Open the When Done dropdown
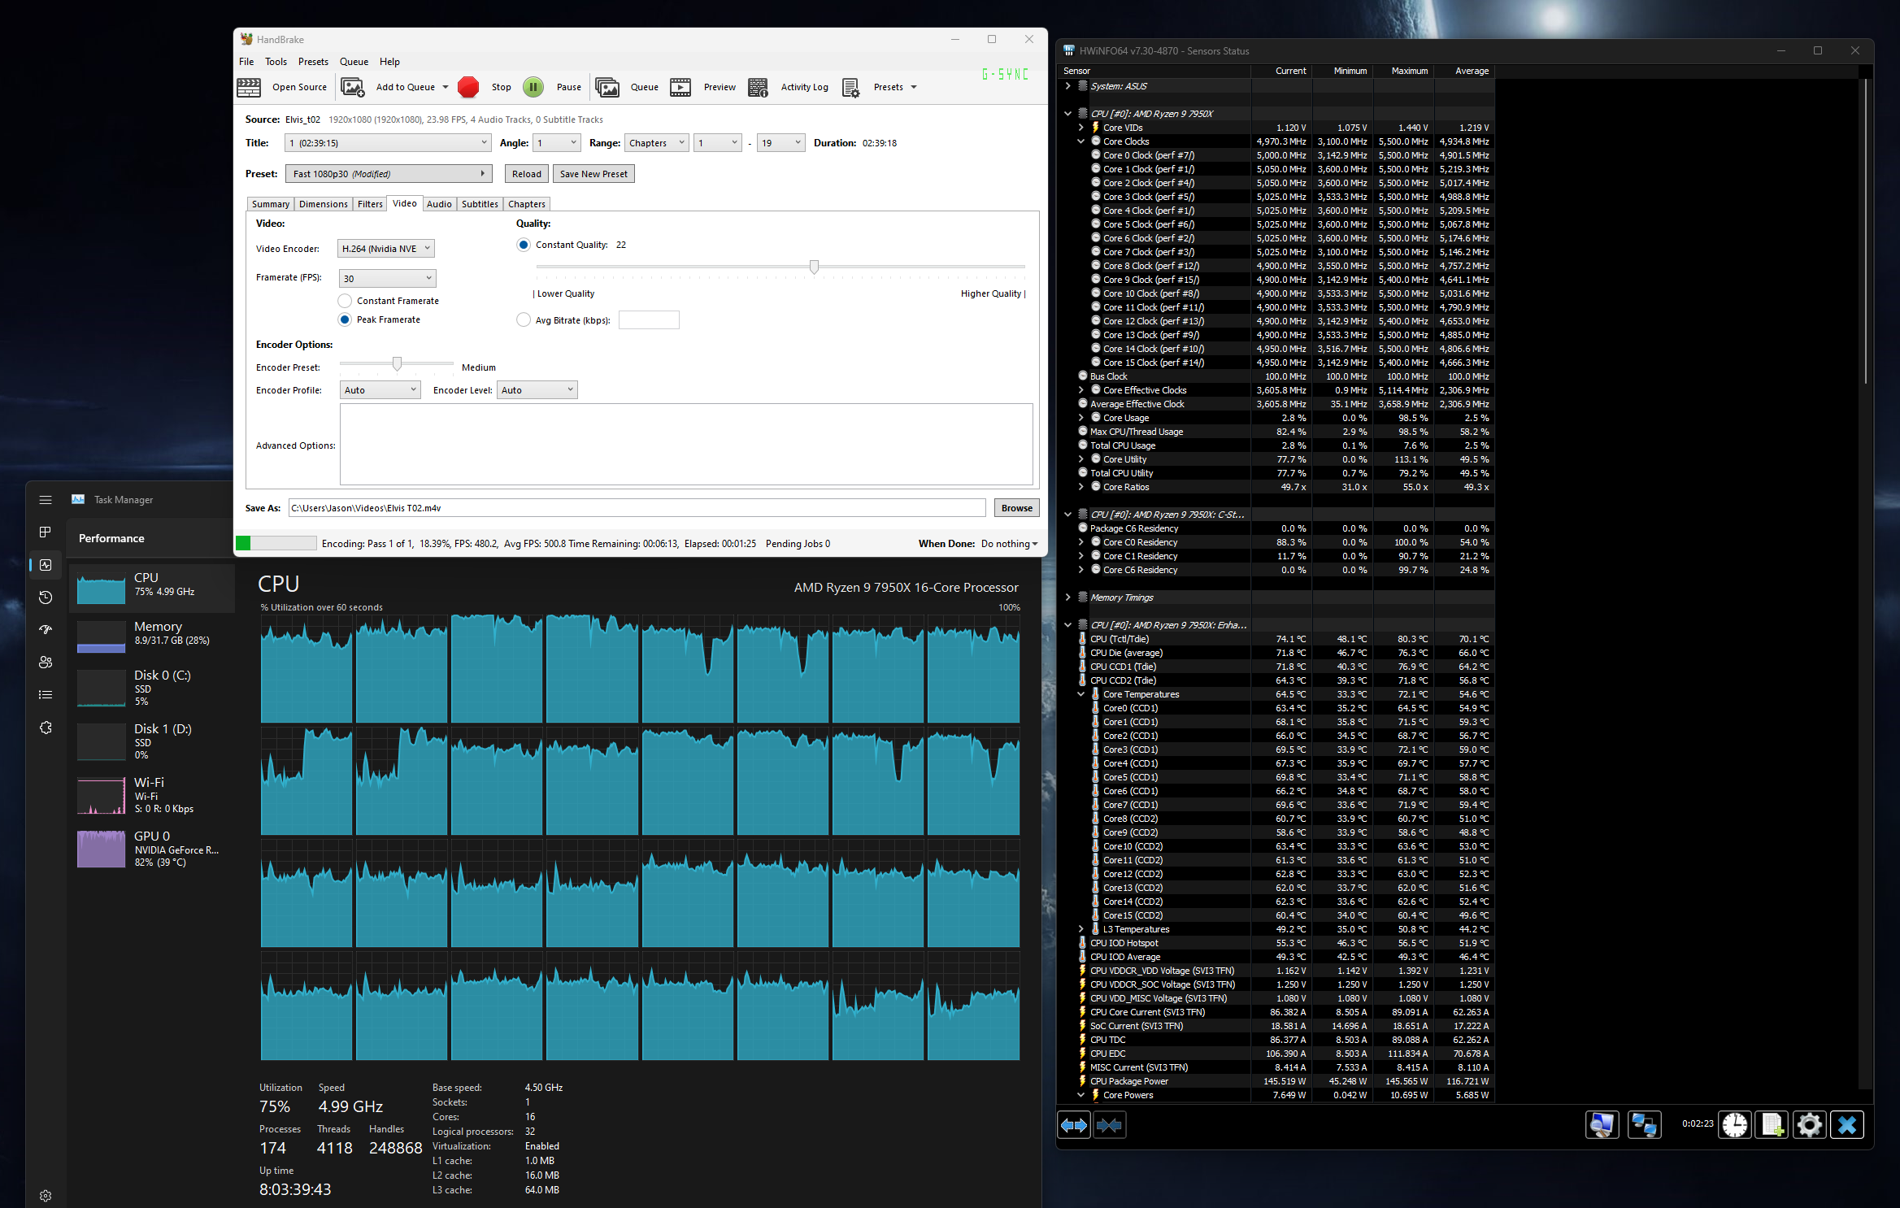This screenshot has height=1208, width=1900. tap(1009, 544)
